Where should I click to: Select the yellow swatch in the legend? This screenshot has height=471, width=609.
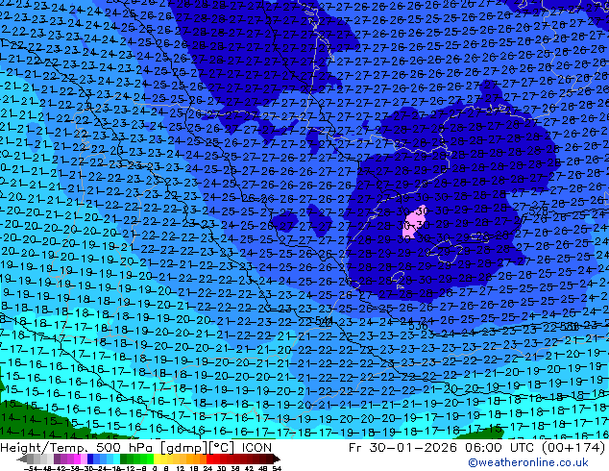click(157, 459)
